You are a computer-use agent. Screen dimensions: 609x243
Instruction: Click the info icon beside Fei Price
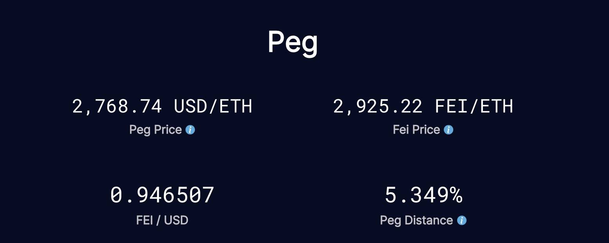(x=449, y=130)
